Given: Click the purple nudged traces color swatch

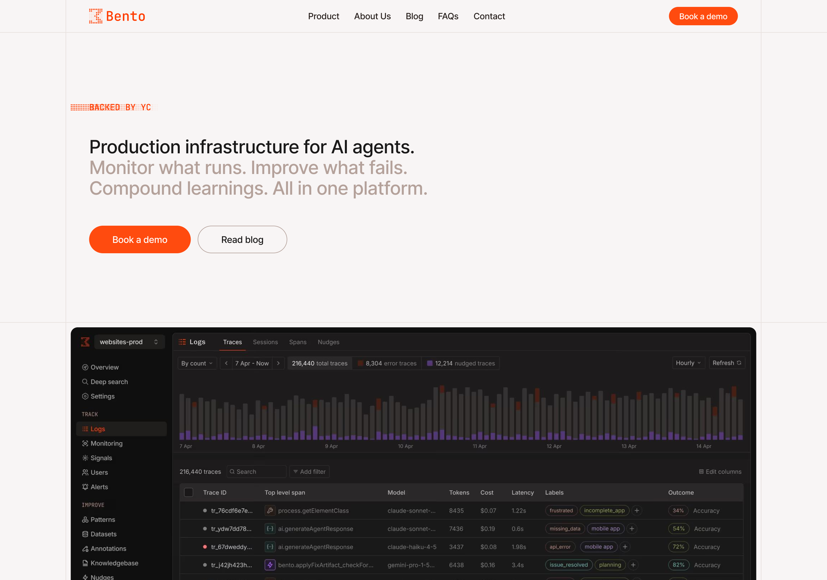Looking at the screenshot, I should click(429, 363).
